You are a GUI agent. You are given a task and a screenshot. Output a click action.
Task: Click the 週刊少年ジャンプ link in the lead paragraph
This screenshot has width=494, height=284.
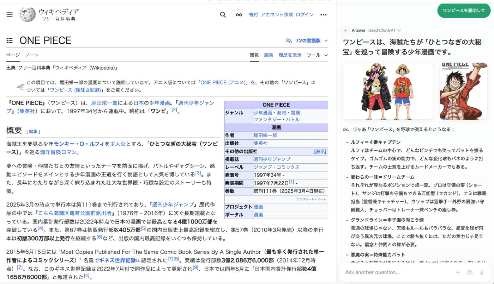[196, 103]
